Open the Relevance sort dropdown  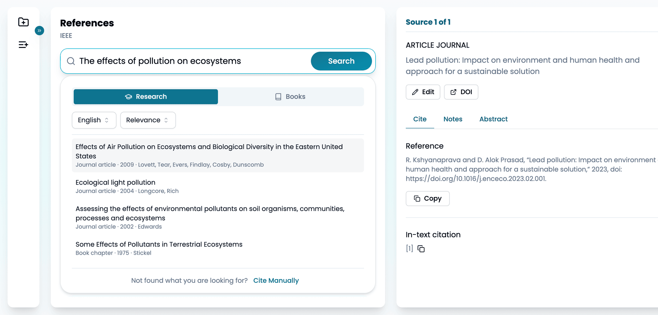[x=148, y=120]
